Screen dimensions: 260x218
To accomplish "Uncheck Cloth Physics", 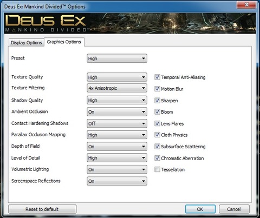I will (x=157, y=135).
